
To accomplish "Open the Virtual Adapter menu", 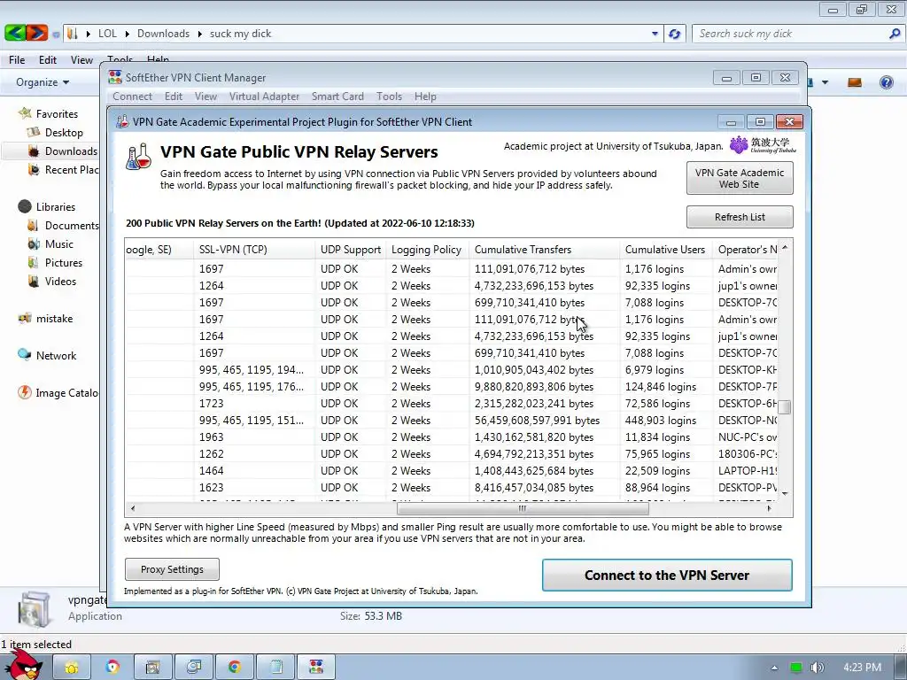I will tap(264, 97).
